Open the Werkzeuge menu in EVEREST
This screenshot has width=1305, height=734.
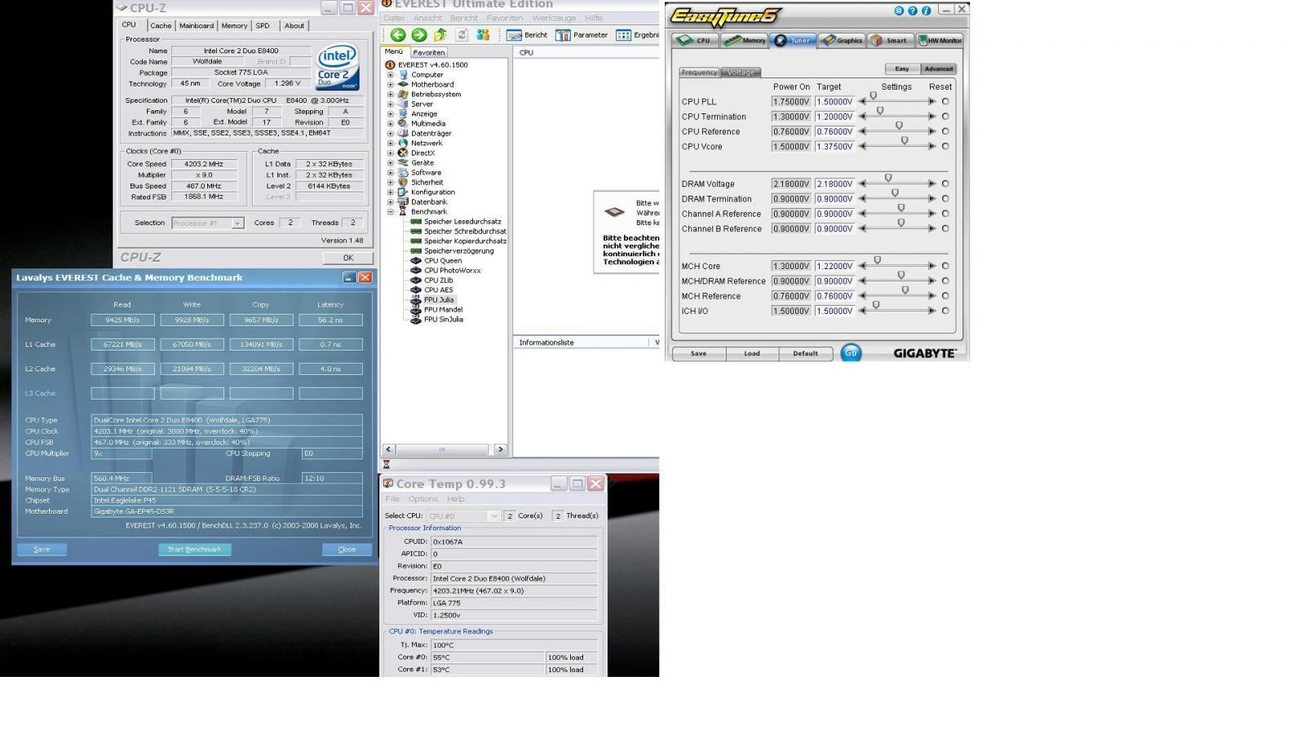[554, 18]
